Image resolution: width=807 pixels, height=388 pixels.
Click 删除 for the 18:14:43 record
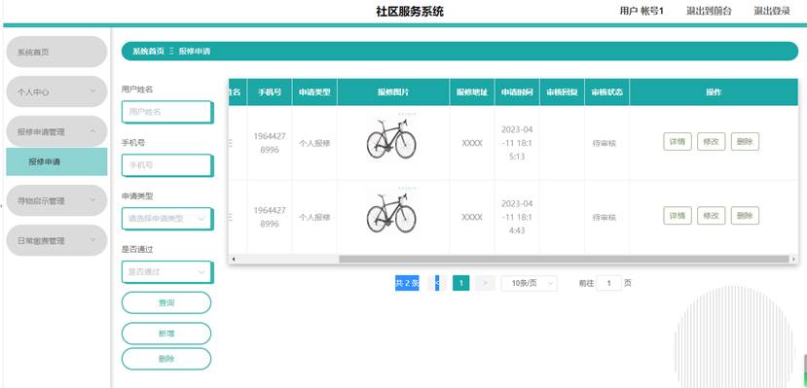745,216
